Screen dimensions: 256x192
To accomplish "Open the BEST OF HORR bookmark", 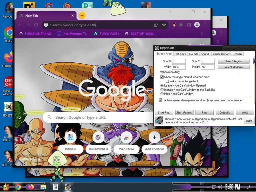I will coord(140,34).
